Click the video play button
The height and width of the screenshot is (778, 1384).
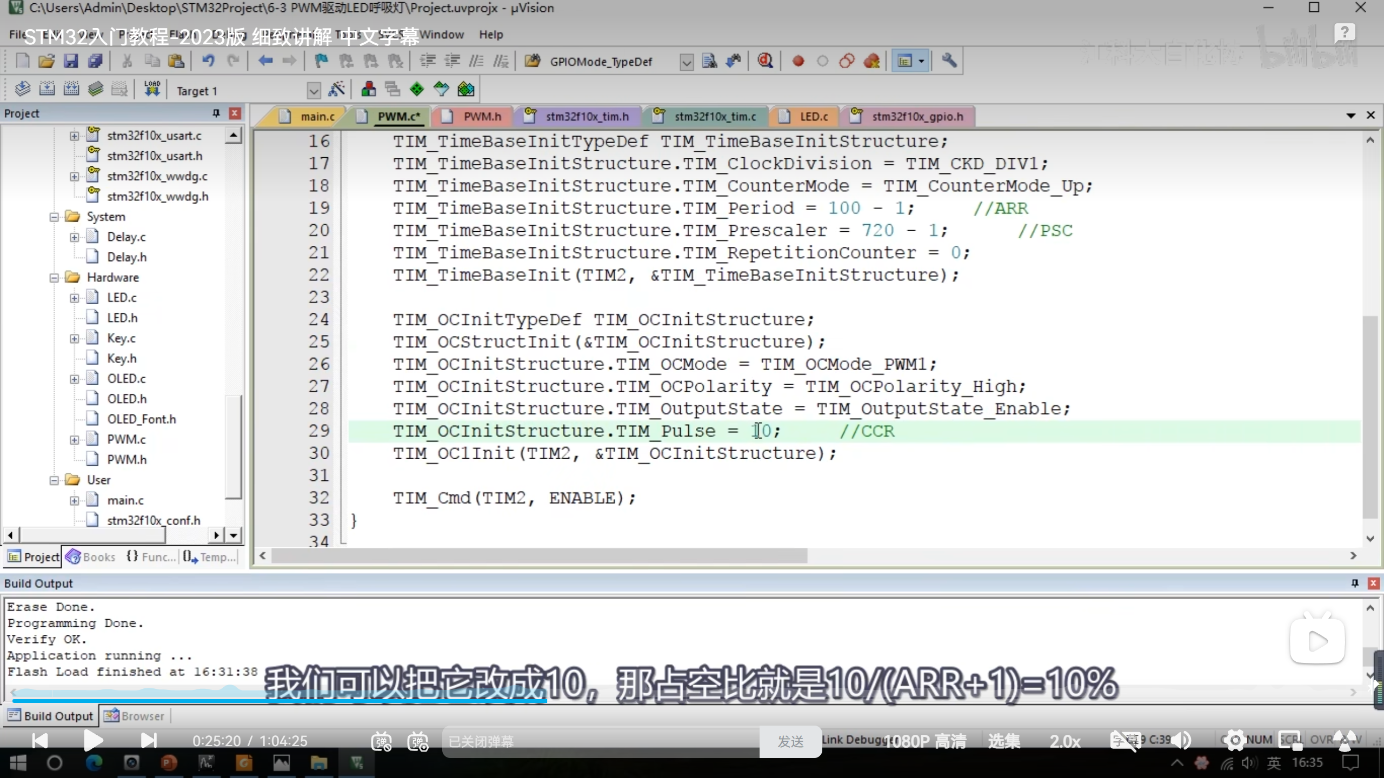[x=93, y=741]
